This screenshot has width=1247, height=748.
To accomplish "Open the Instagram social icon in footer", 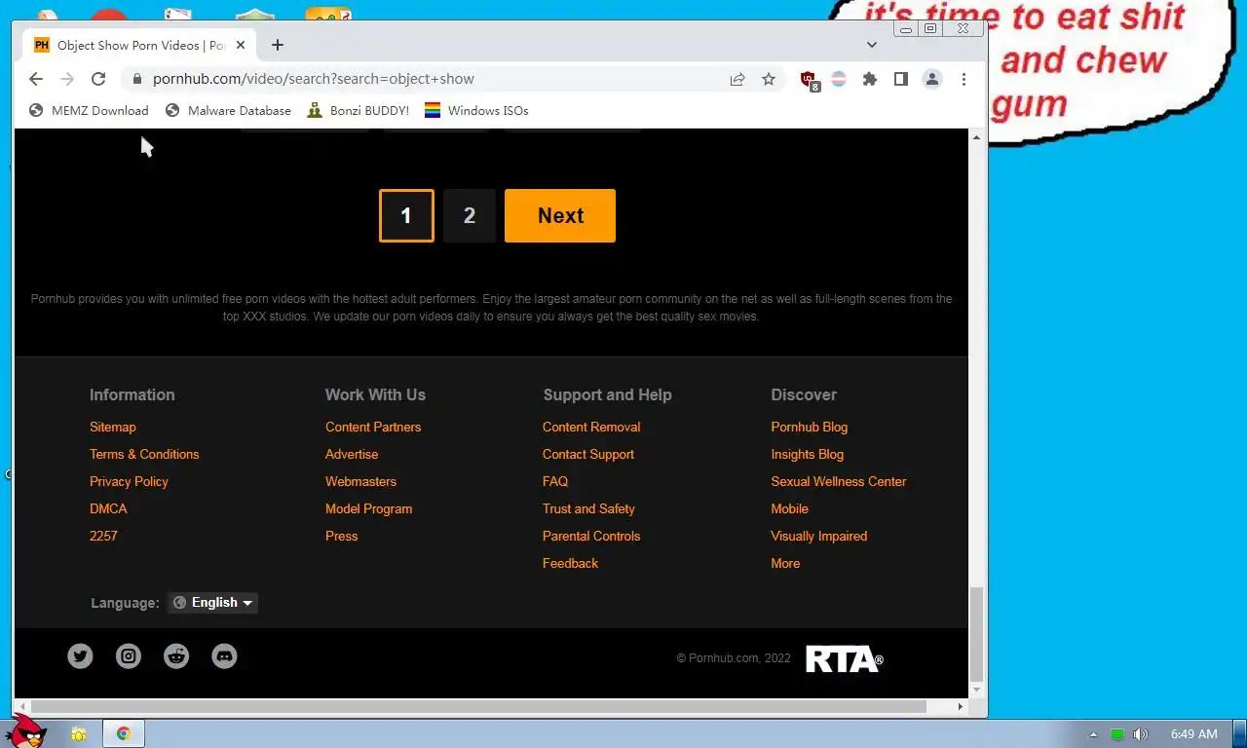I will click(129, 656).
